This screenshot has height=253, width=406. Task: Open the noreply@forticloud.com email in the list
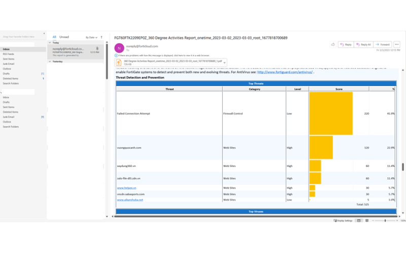click(x=76, y=52)
